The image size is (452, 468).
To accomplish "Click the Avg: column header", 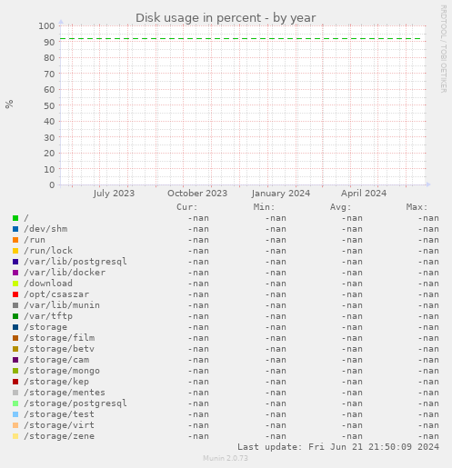I will [x=340, y=207].
